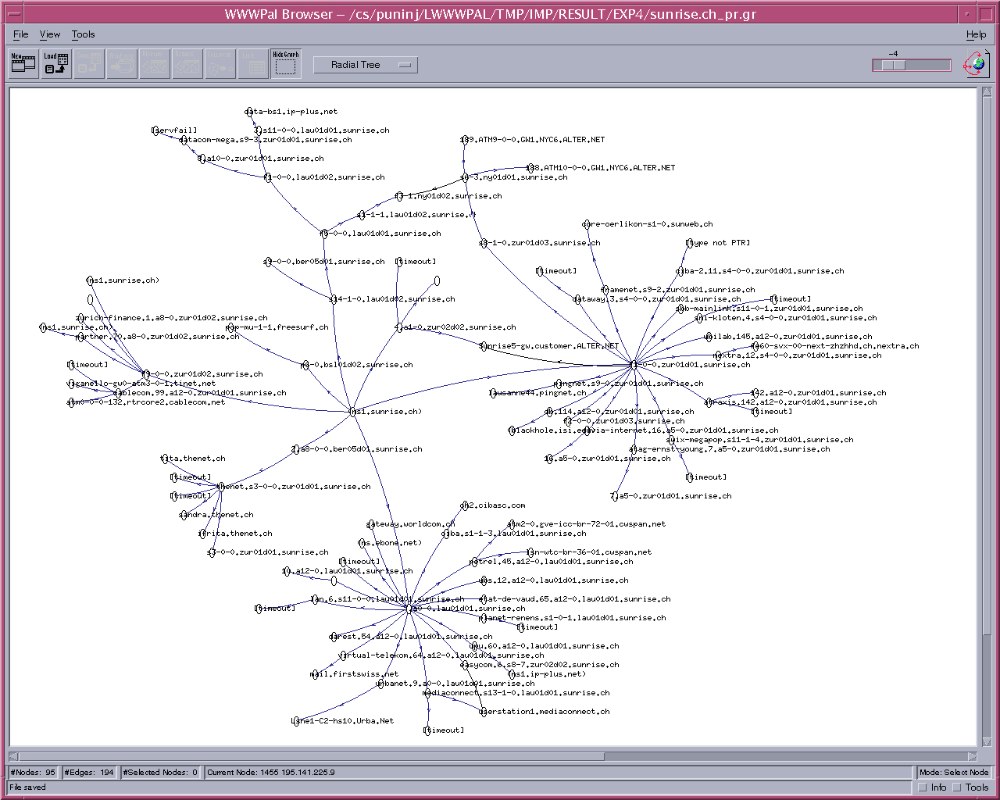1000x800 pixels.
Task: Select the [type not PTR] node
Action: click(x=690, y=243)
